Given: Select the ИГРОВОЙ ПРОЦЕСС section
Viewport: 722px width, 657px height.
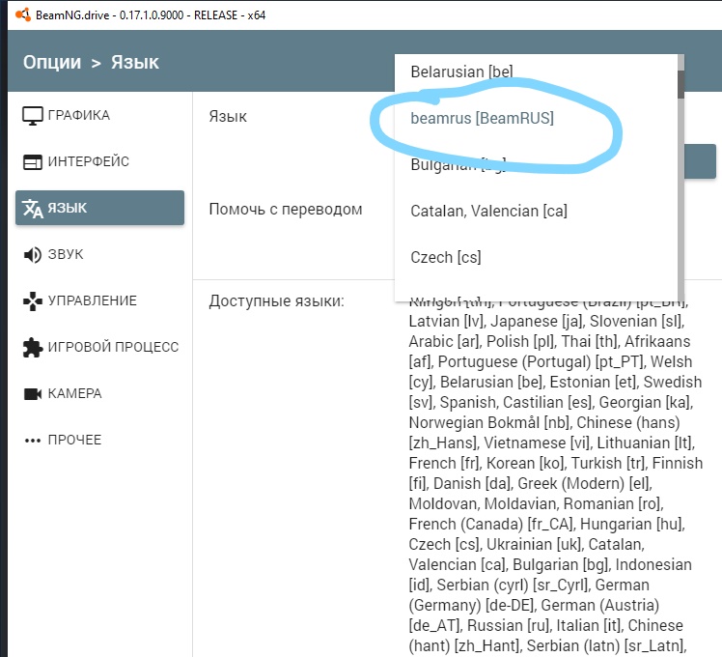Looking at the screenshot, I should (100, 347).
